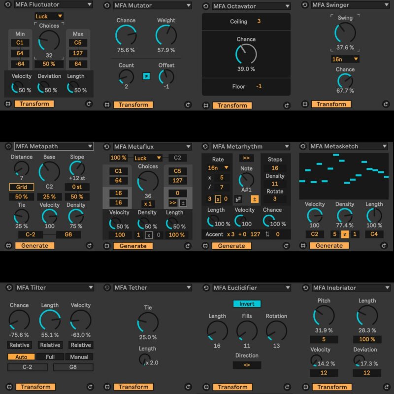Screen dimensions: 394x394
Task: Toggle the plus-minus button in MFA Metarhythm
Action: point(255,199)
